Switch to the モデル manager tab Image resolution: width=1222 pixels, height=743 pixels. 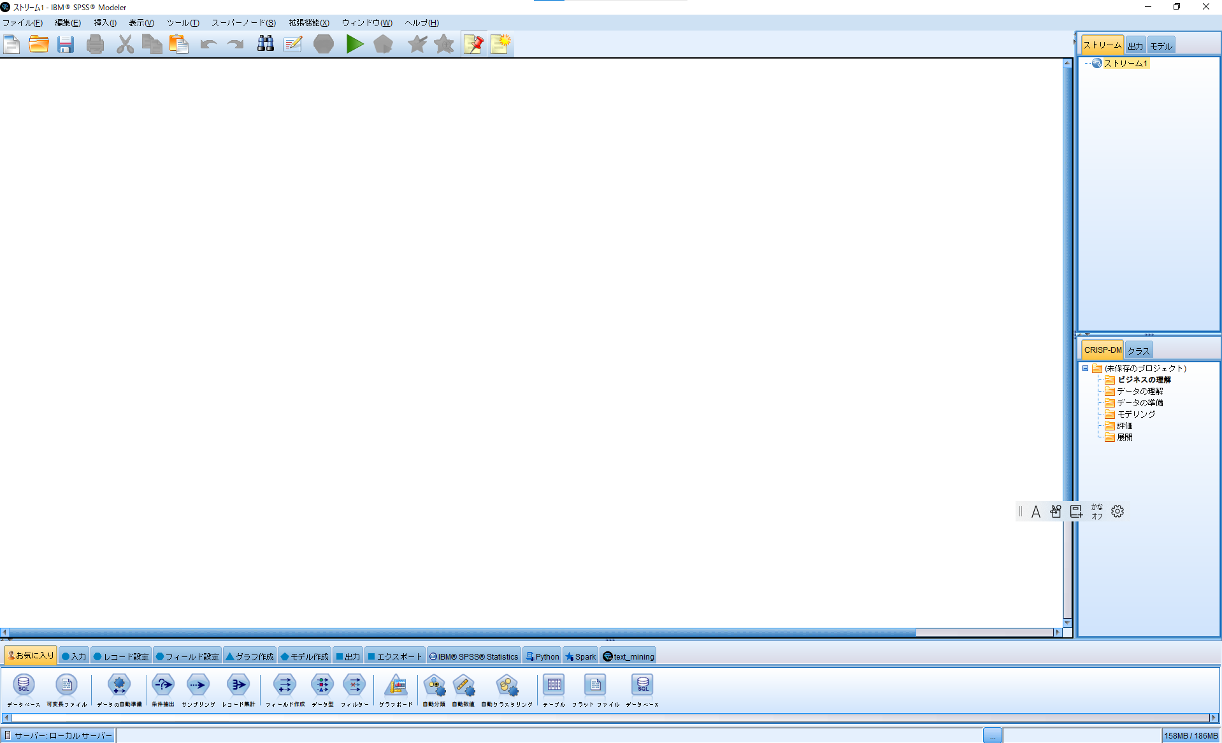coord(1161,45)
